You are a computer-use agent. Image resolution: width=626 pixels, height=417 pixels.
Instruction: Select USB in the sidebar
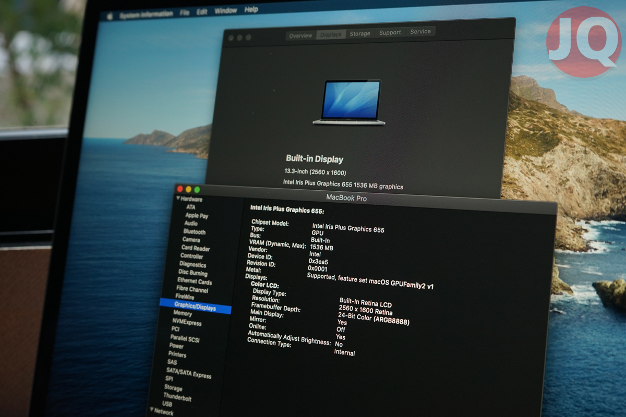(167, 404)
